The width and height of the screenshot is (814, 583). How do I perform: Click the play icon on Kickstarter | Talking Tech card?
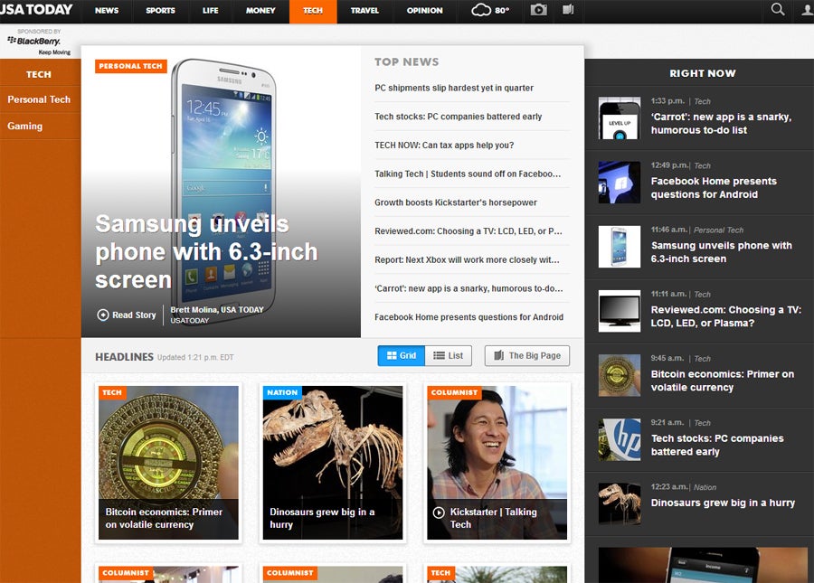point(439,512)
